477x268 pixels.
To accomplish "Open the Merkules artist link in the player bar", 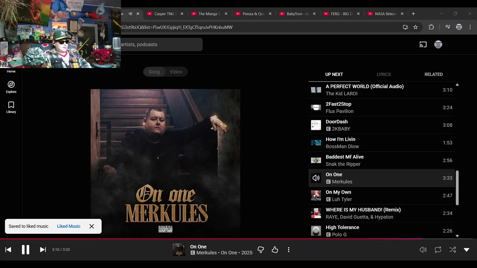I will (206, 253).
